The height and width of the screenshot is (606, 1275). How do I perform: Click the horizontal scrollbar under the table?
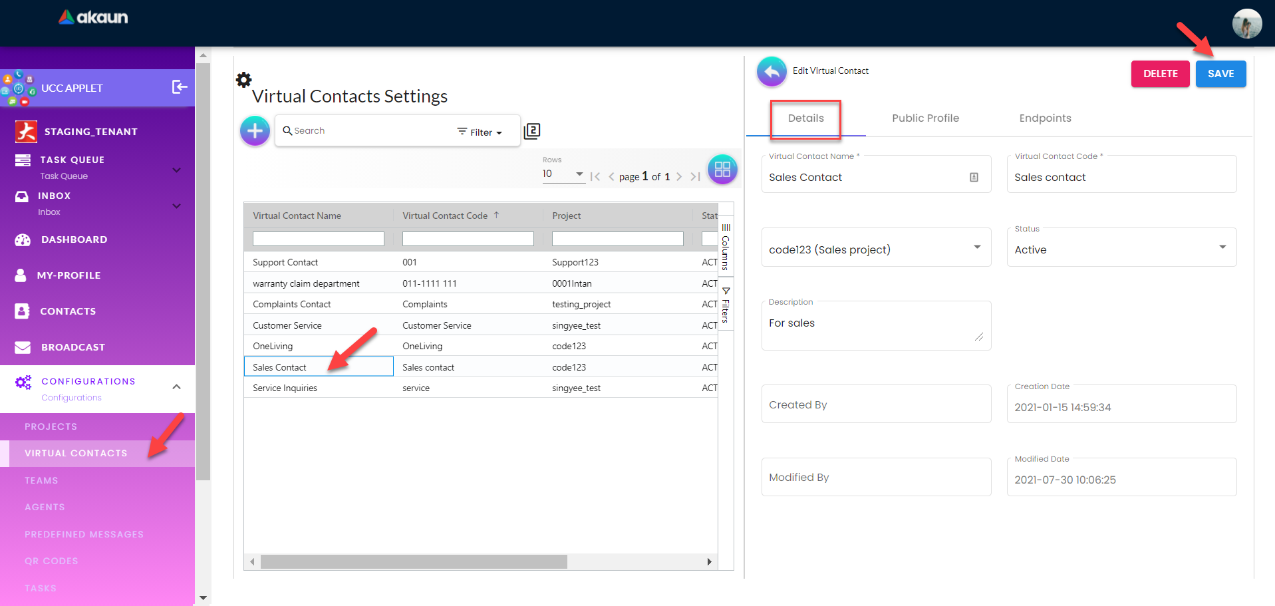(x=414, y=562)
